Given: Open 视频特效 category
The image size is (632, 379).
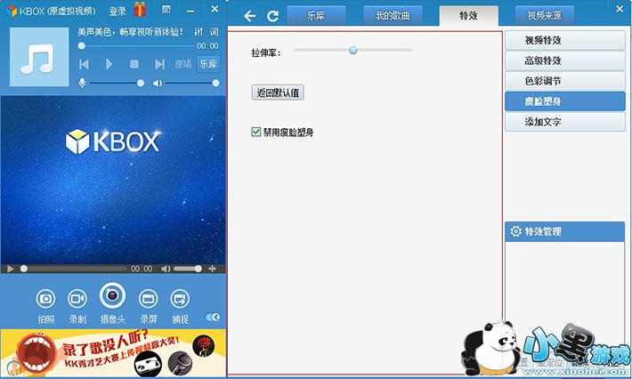Looking at the screenshot, I should coord(564,40).
